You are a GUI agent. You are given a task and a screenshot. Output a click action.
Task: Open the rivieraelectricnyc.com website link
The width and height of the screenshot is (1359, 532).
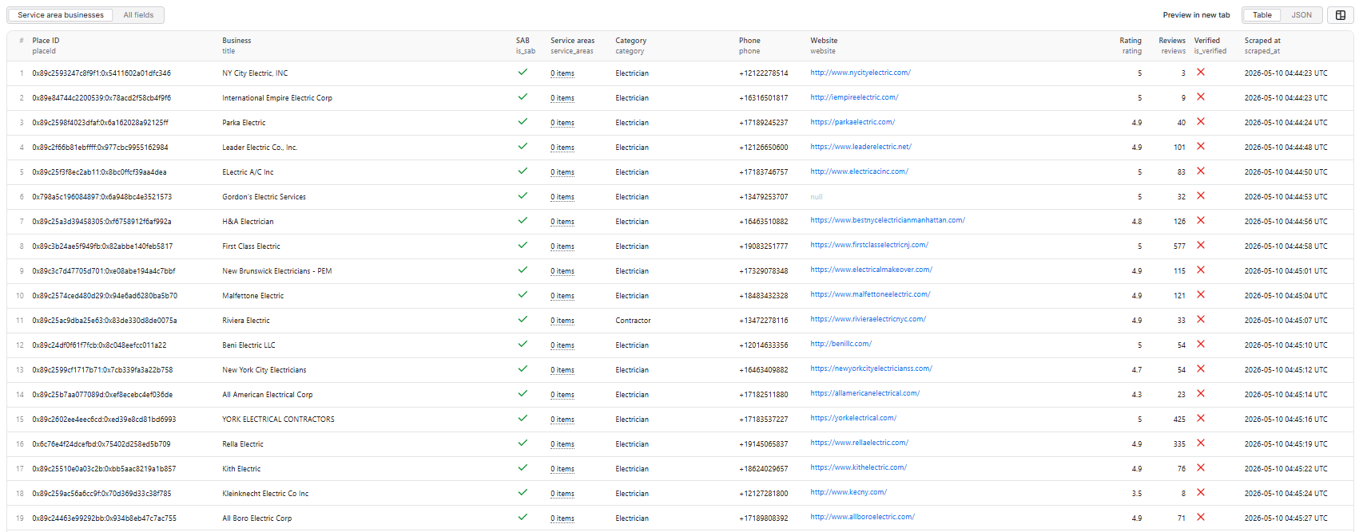[868, 319]
